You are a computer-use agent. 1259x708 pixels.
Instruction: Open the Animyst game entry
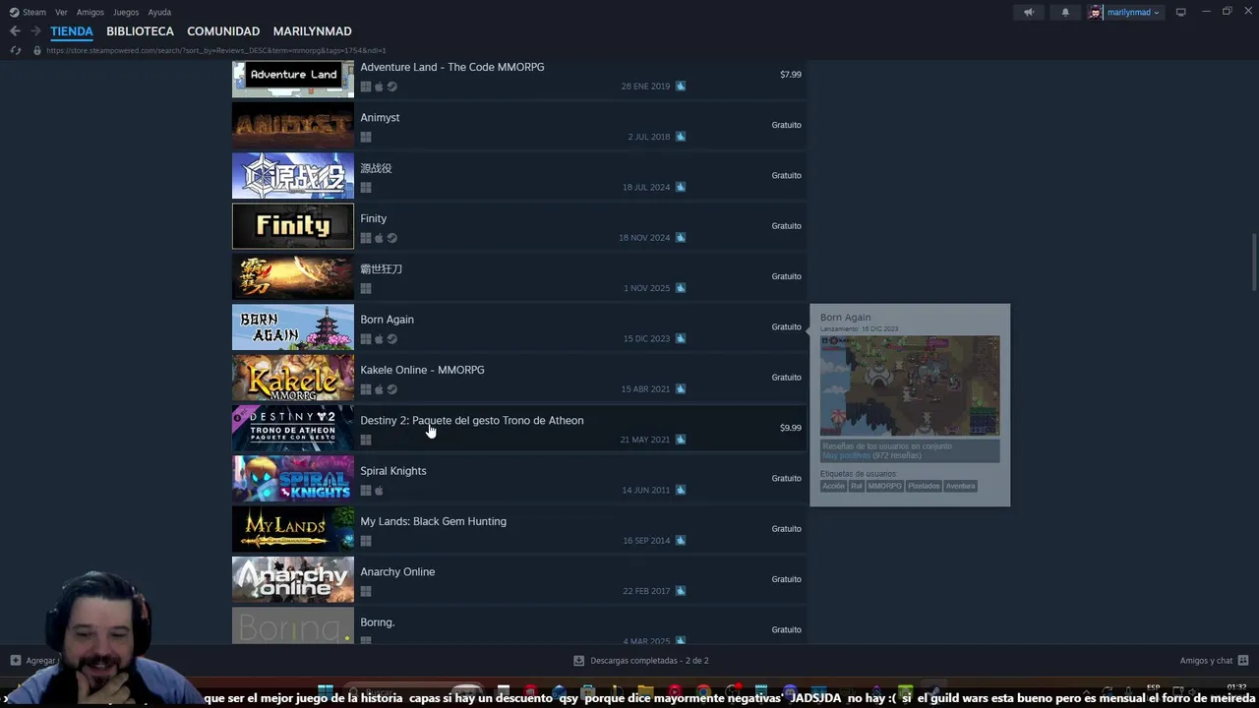point(519,125)
